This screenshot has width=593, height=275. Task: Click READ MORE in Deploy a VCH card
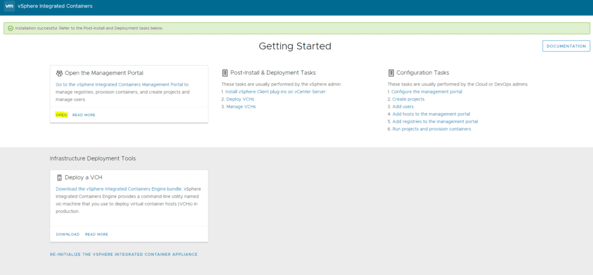(x=96, y=235)
